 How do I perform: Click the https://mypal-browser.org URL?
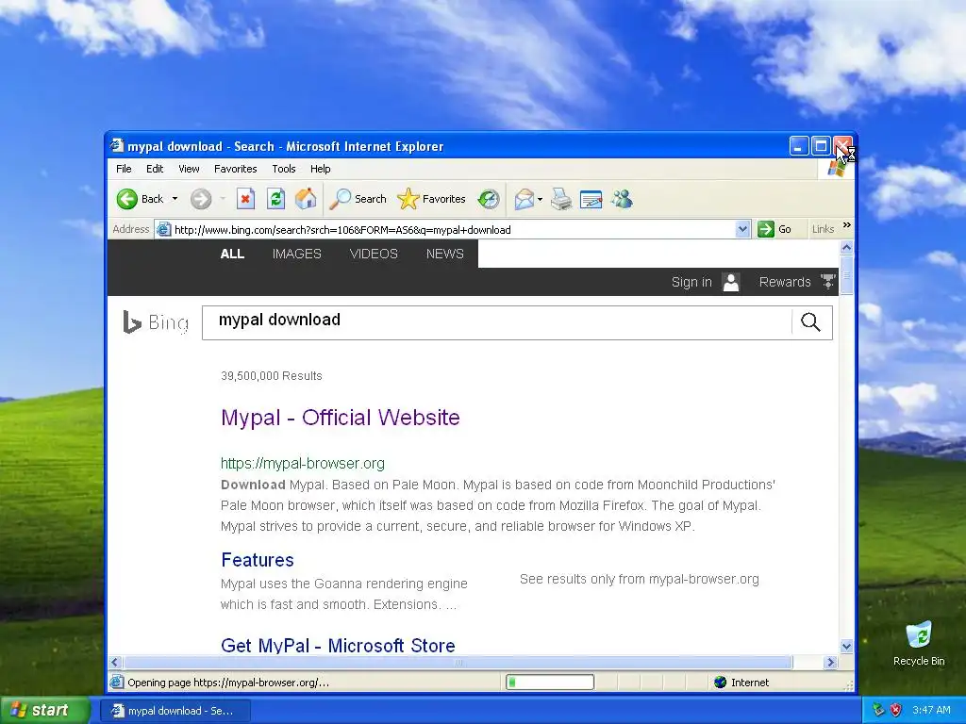point(303,463)
